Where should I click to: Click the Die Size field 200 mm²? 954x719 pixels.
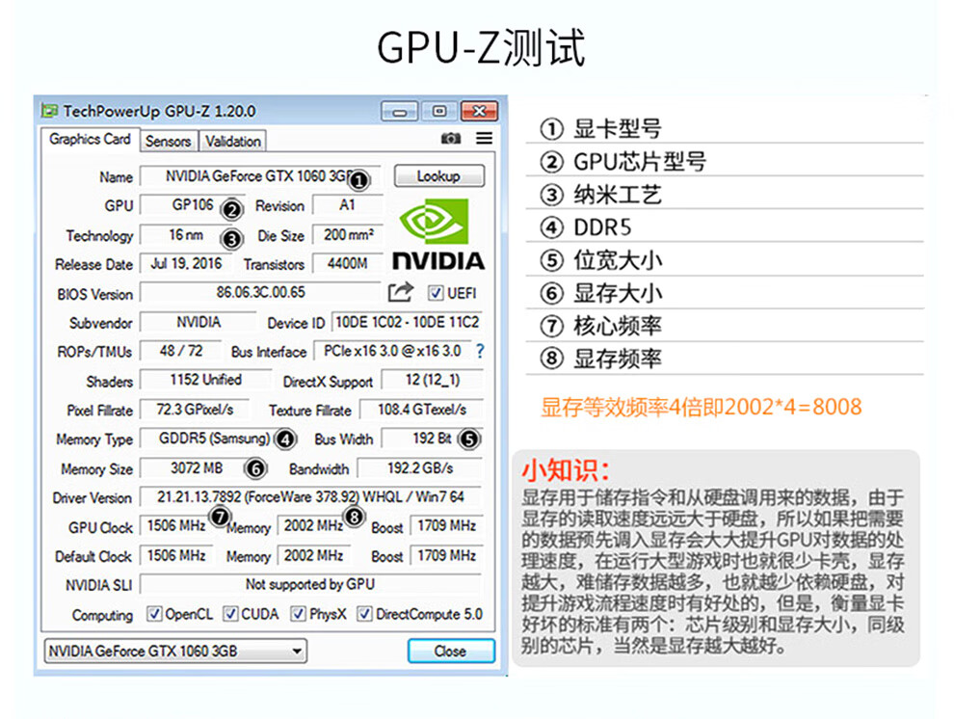[x=348, y=235]
